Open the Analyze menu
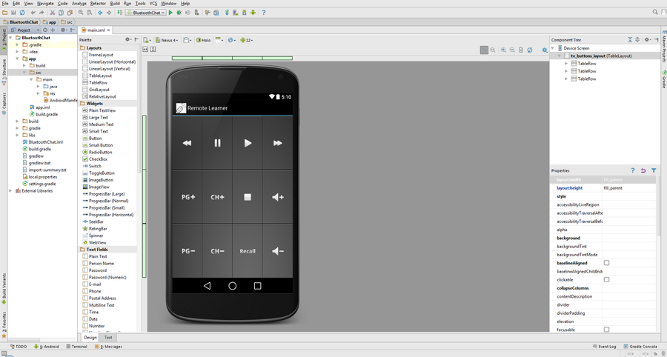 tap(79, 4)
